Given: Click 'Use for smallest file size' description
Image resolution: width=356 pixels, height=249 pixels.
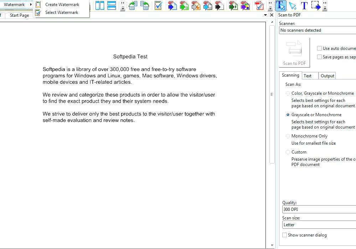Looking at the screenshot, I should (314, 143).
